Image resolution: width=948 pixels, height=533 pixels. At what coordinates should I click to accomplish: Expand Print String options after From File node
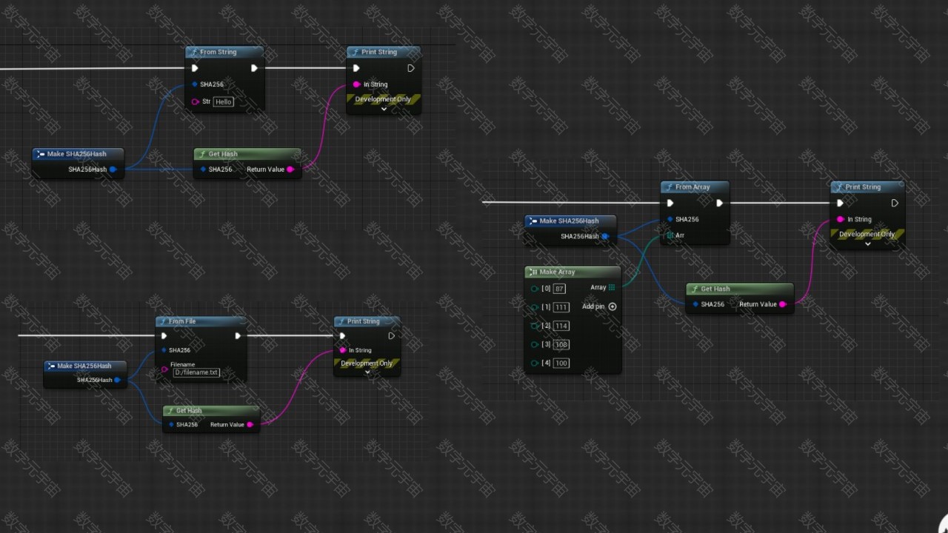(x=367, y=372)
